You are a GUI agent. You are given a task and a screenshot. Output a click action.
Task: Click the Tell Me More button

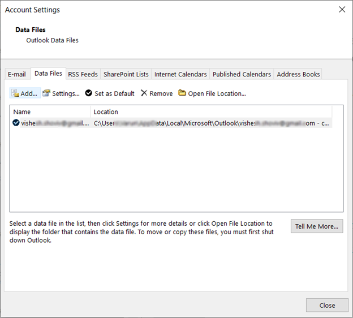317,226
